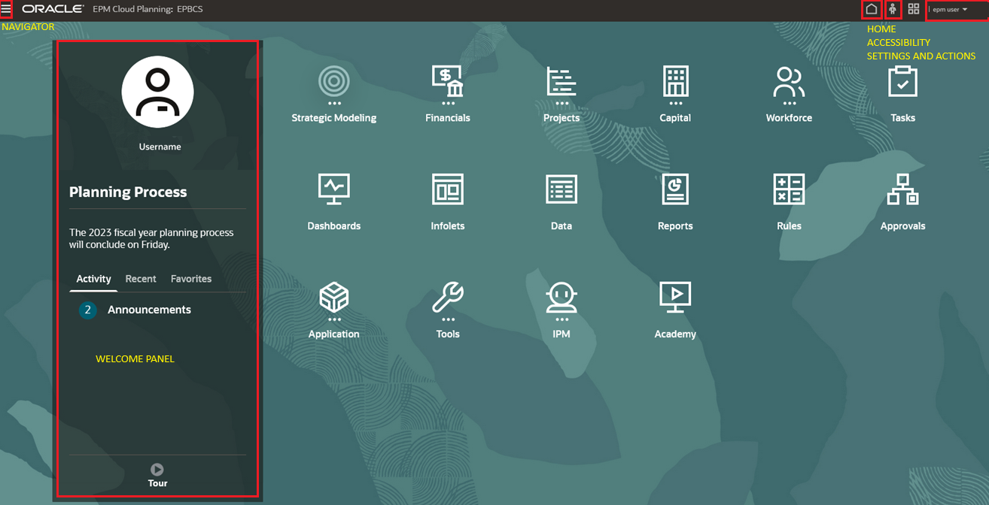Open Accessibility settings icon
The image size is (989, 505).
(x=893, y=9)
